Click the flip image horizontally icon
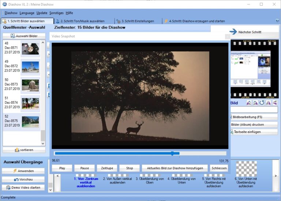The width and height of the screenshot is (281, 201). pos(268,103)
